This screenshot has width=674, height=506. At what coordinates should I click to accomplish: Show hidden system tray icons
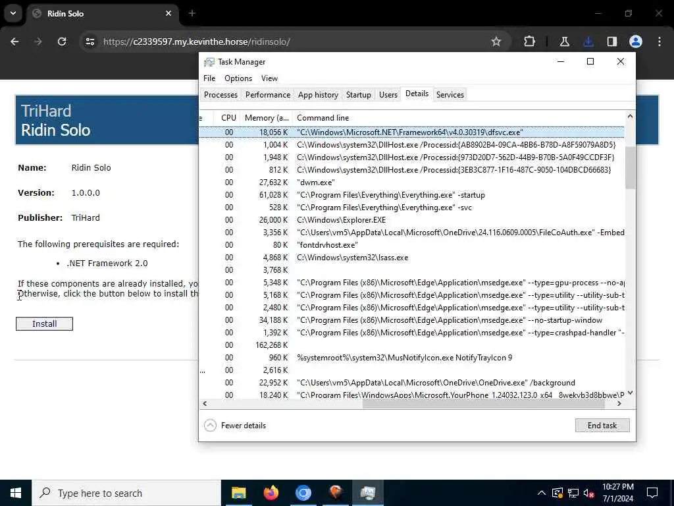(542, 493)
